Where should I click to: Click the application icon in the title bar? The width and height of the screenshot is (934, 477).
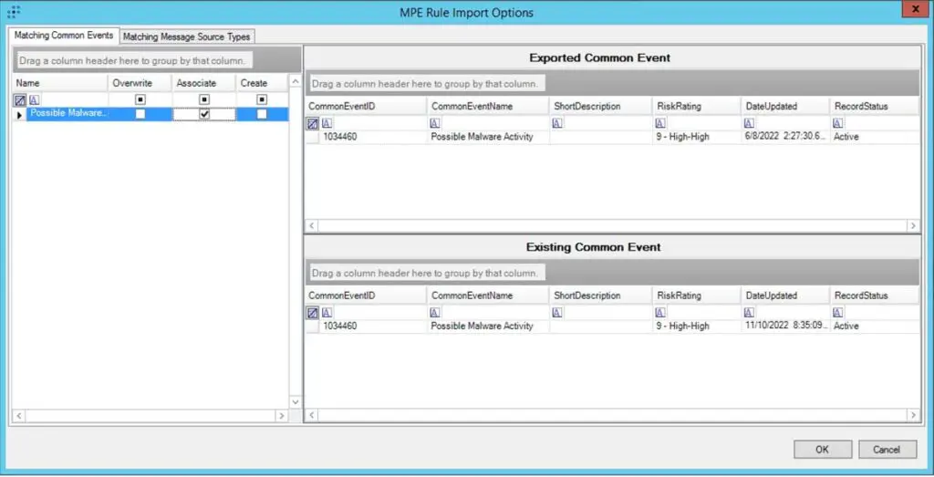(13, 11)
